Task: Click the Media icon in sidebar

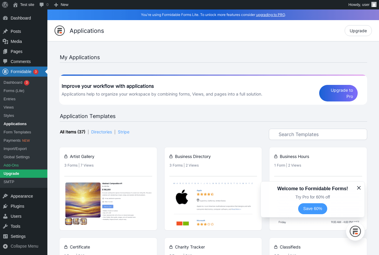Action: point(5,41)
